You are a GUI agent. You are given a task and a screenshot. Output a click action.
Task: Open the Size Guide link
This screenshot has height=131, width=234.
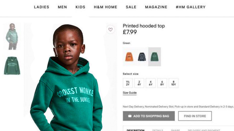point(130,93)
